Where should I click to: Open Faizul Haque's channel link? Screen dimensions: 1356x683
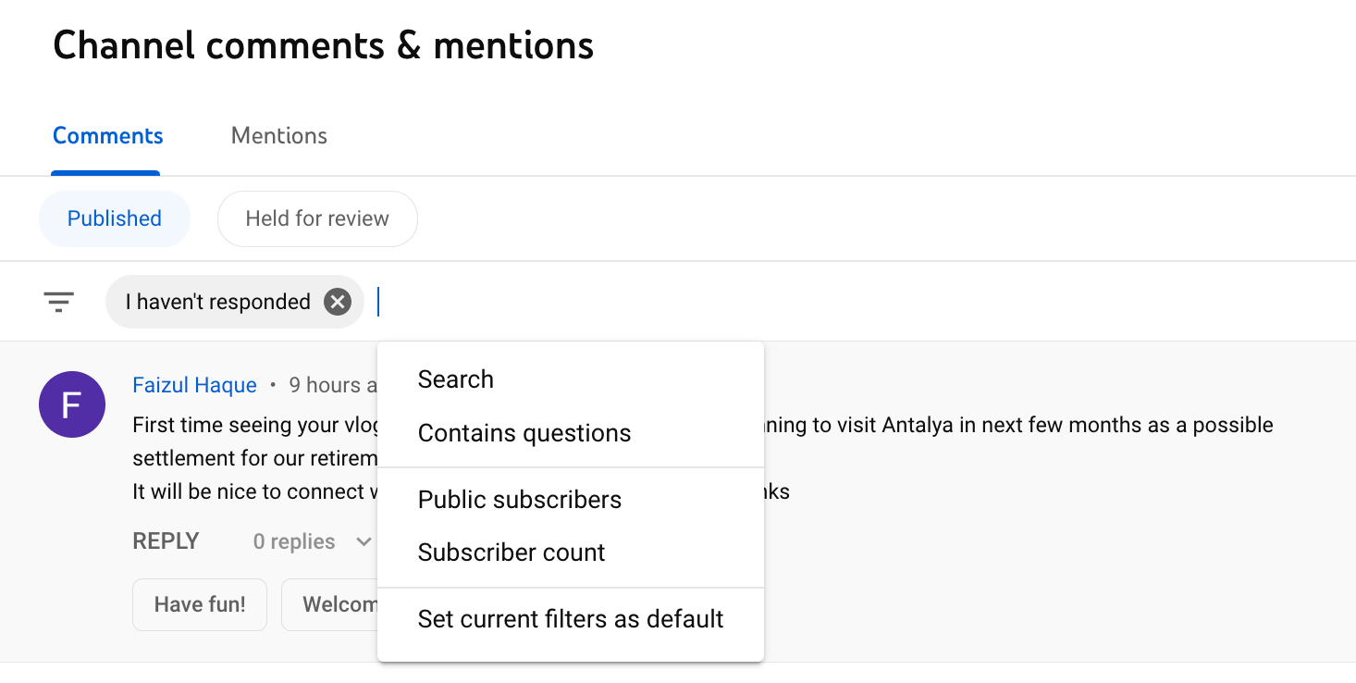[194, 385]
